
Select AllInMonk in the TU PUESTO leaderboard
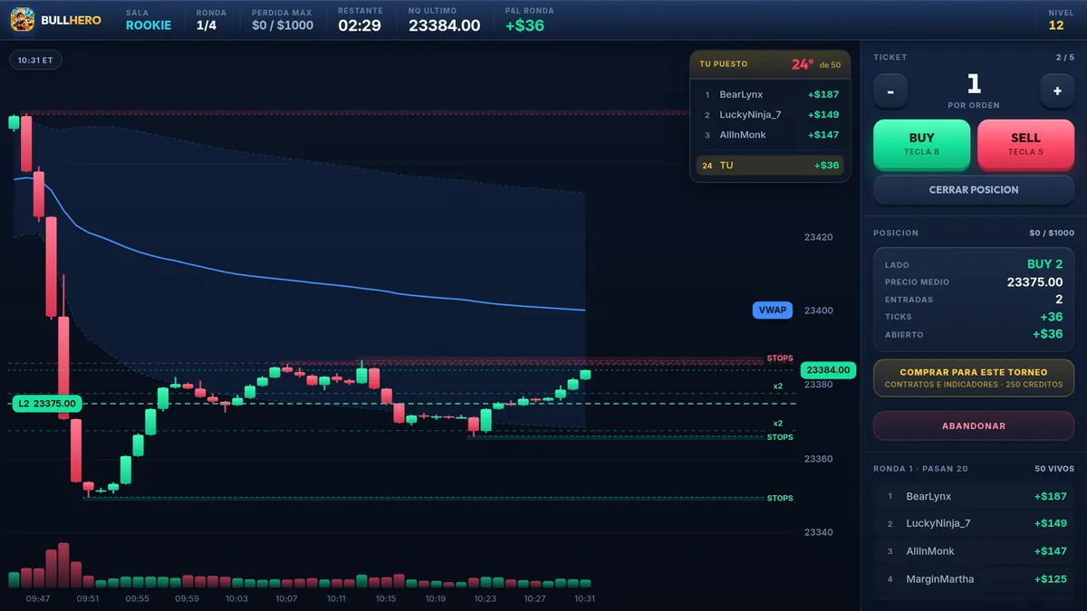(770, 135)
